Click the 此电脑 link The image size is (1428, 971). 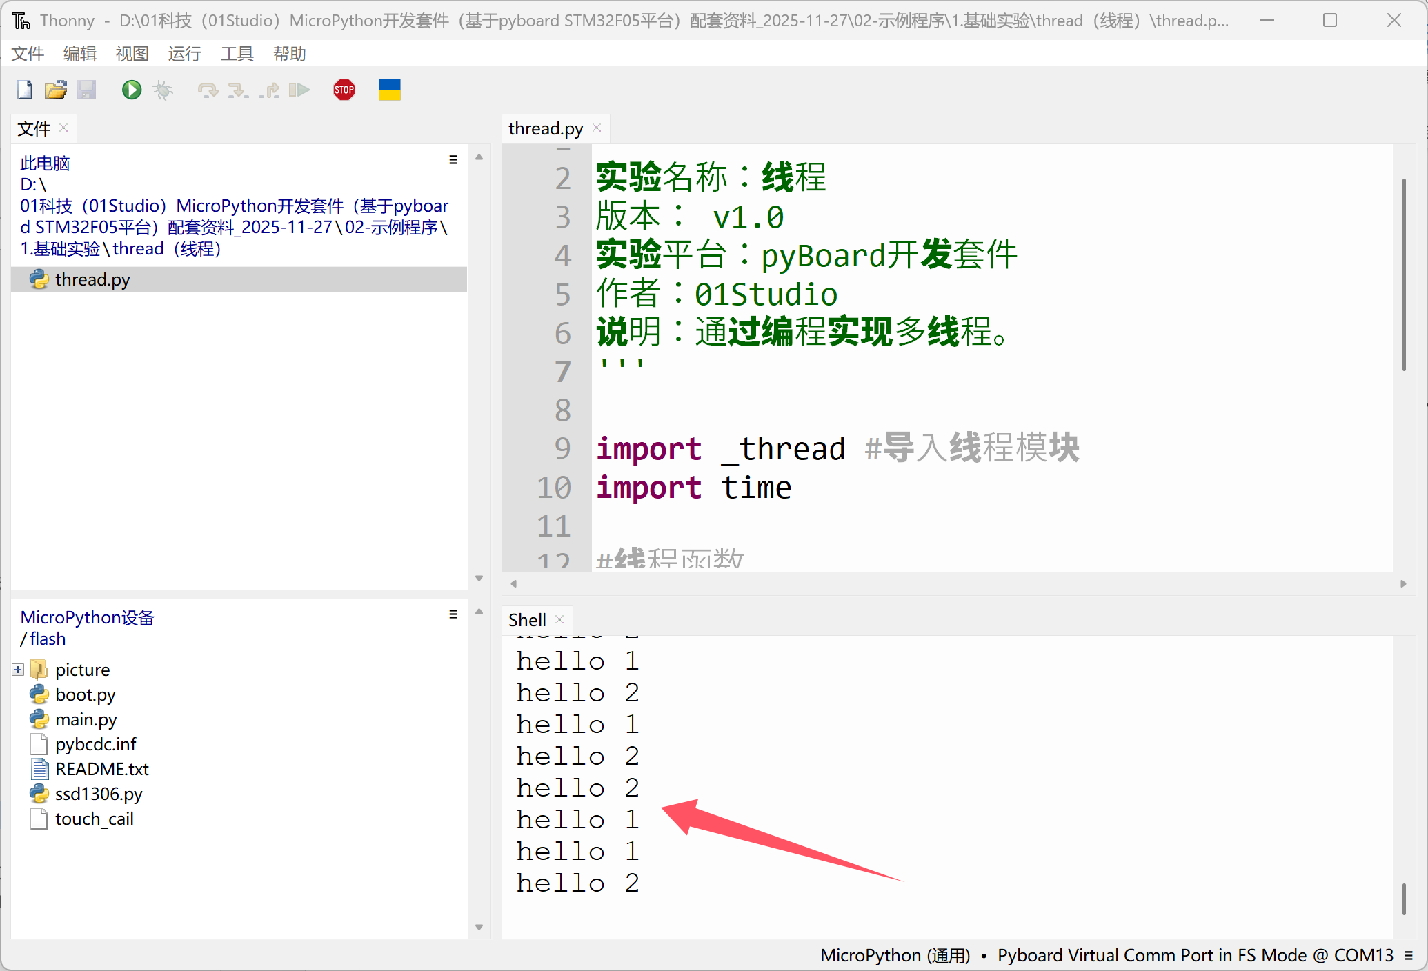pyautogui.click(x=45, y=163)
